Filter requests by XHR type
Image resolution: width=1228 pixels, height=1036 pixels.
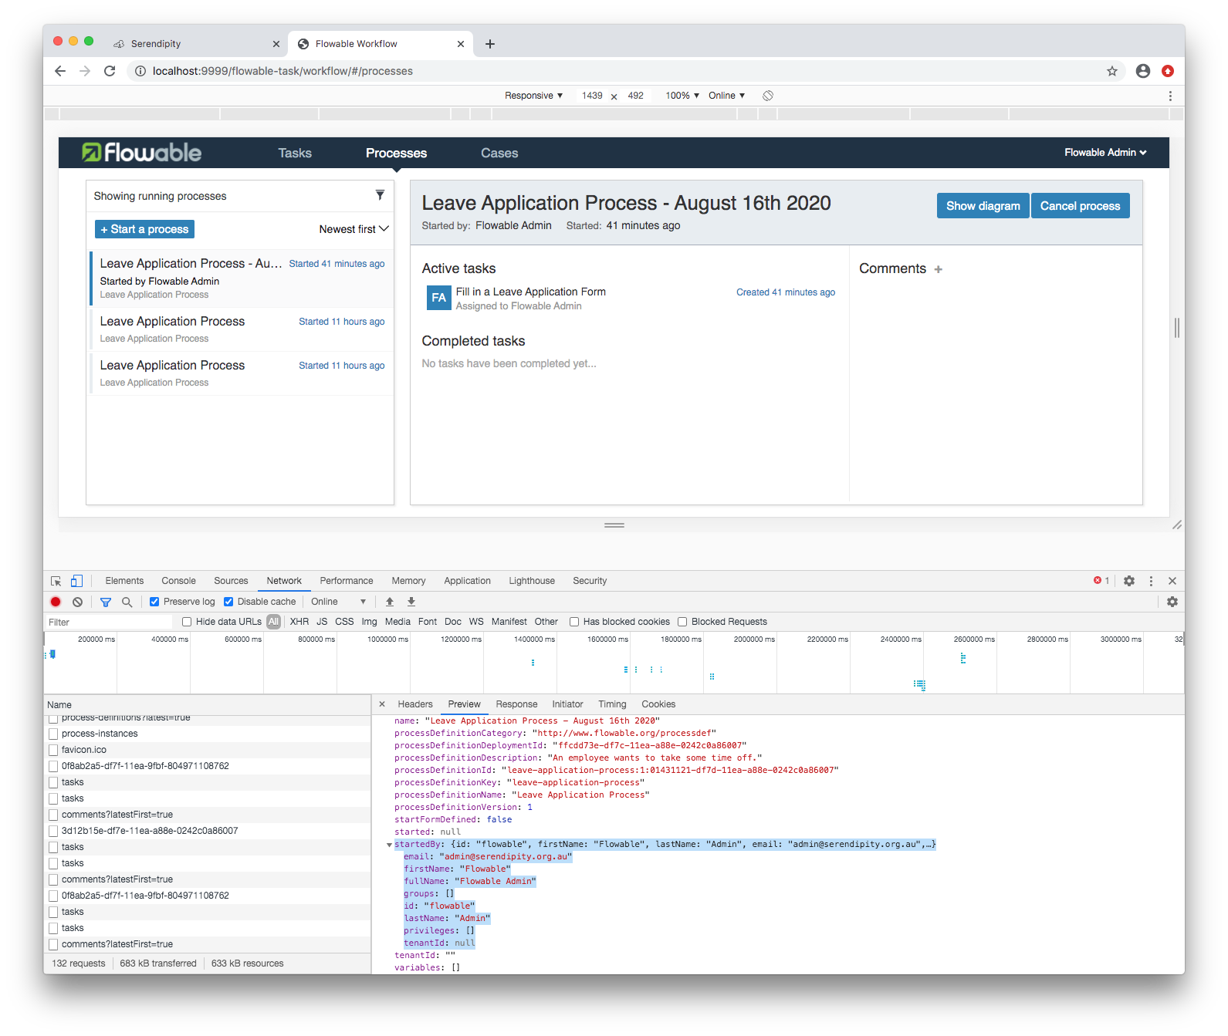[299, 622]
